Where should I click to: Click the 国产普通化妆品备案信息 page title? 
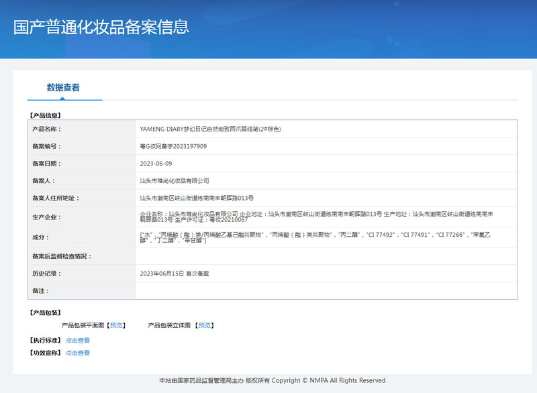click(101, 27)
